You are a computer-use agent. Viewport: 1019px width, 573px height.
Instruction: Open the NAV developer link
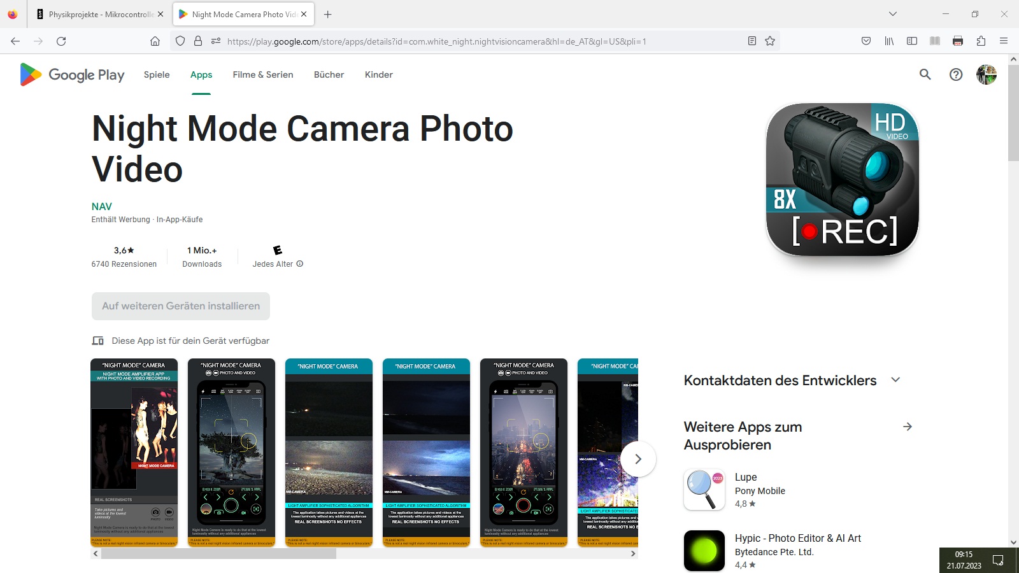(102, 206)
